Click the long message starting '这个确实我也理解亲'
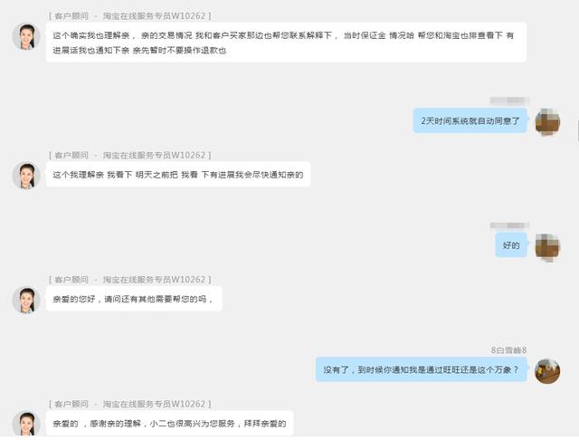This screenshot has width=579, height=440. pos(286,43)
